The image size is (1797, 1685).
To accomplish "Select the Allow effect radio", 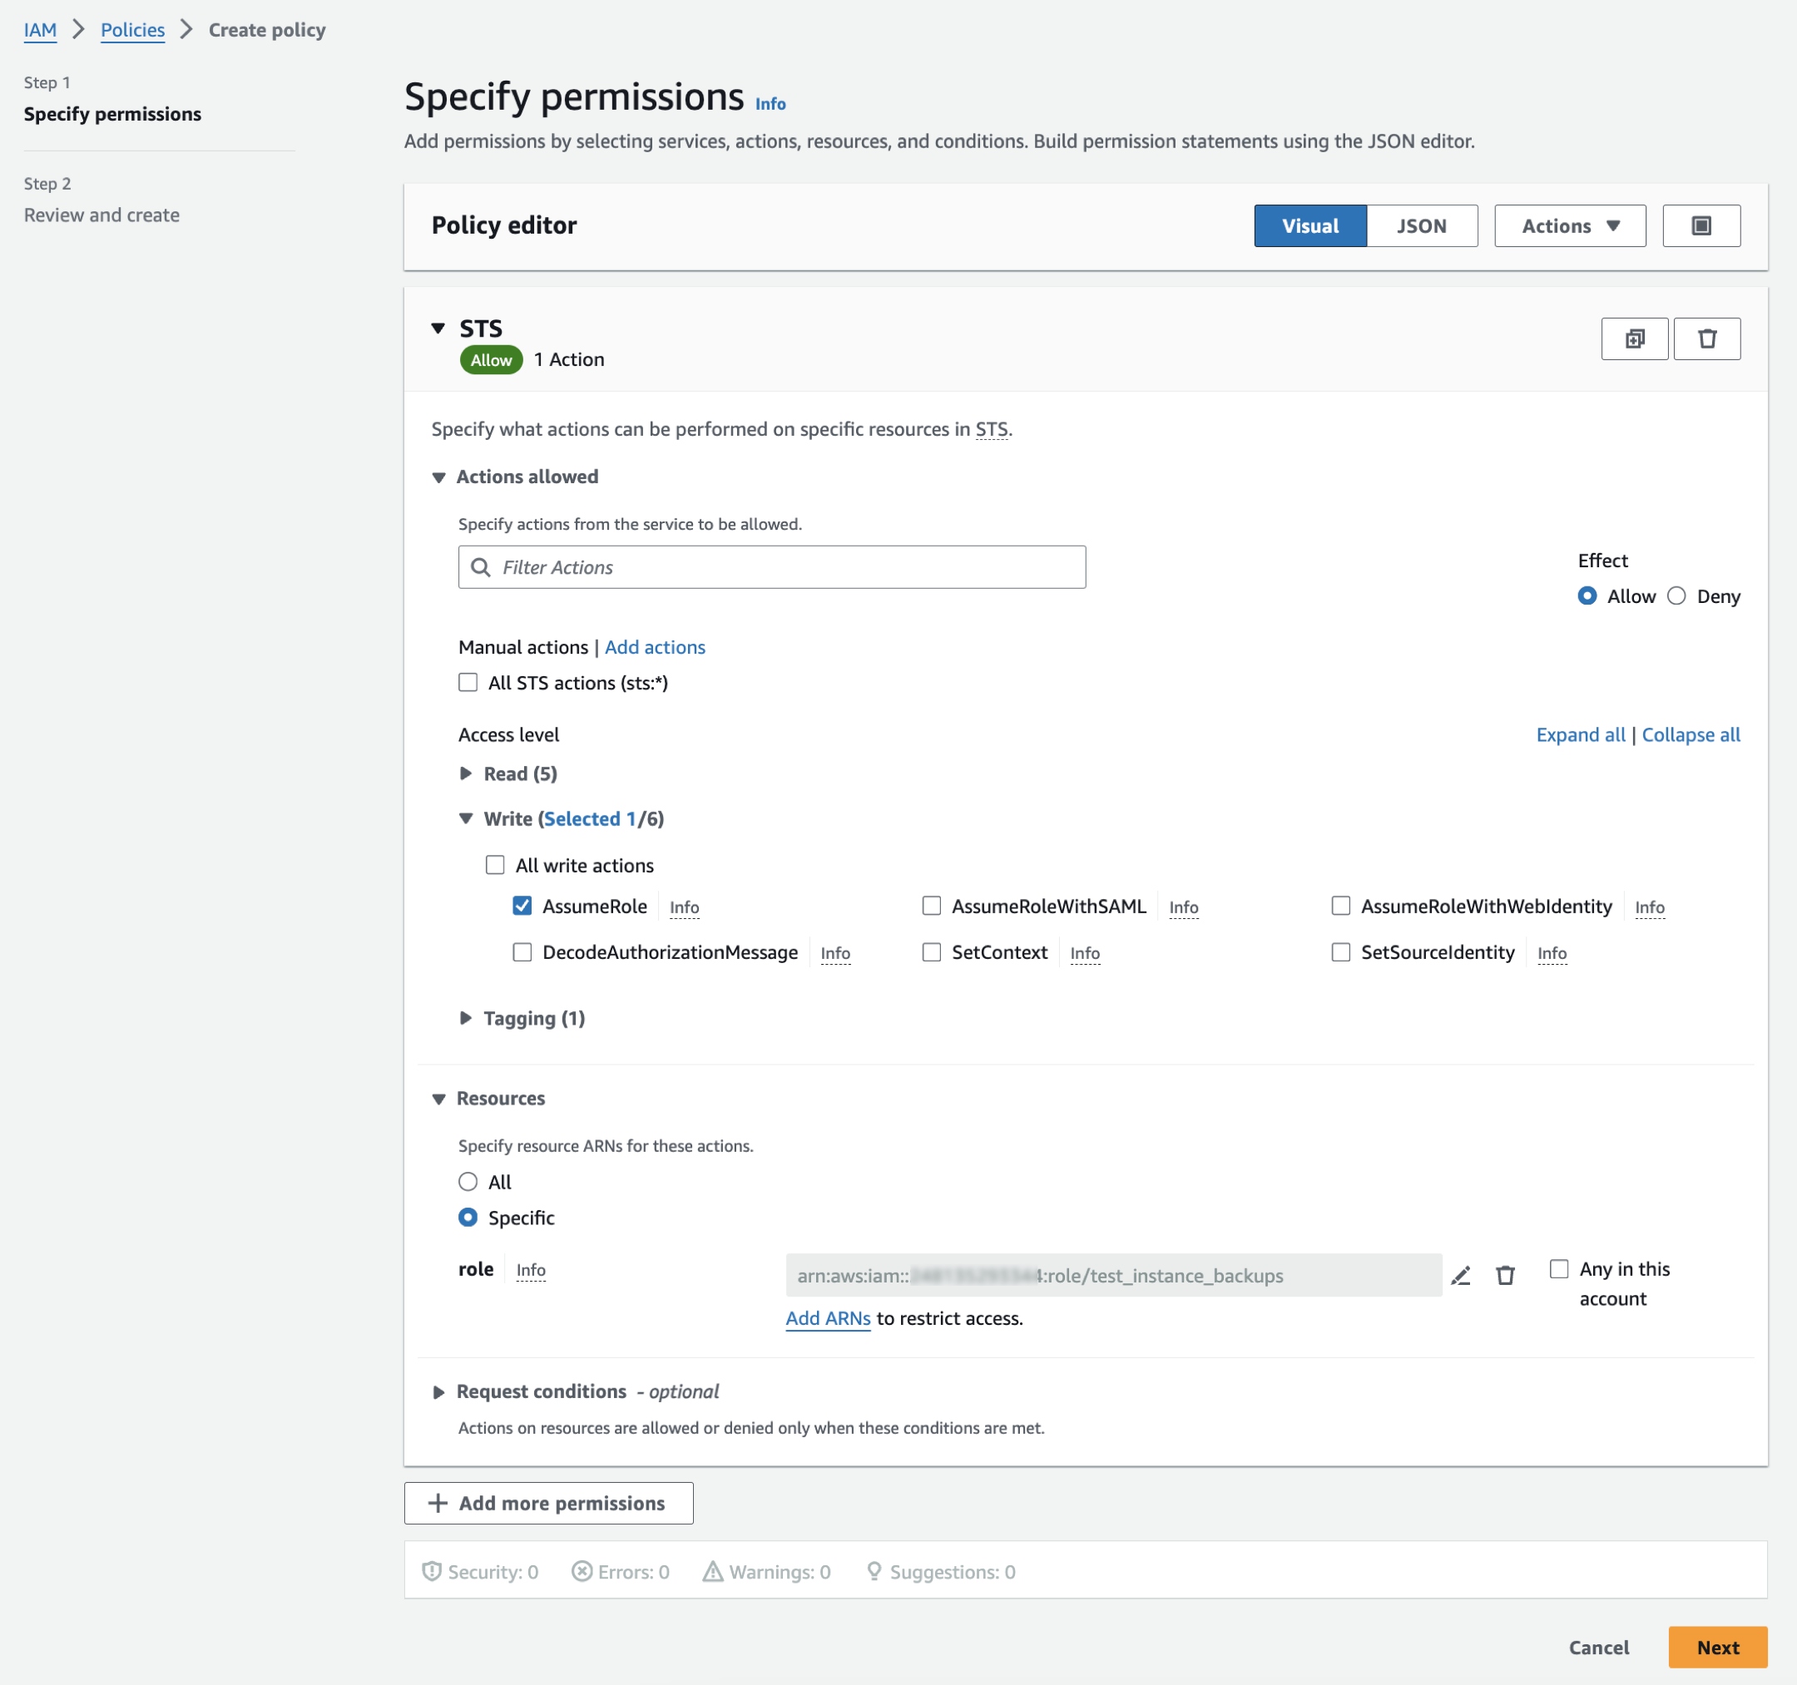I will click(x=1587, y=595).
